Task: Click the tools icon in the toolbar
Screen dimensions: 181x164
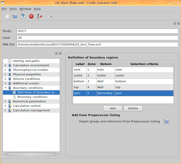Action: tap(51, 16)
